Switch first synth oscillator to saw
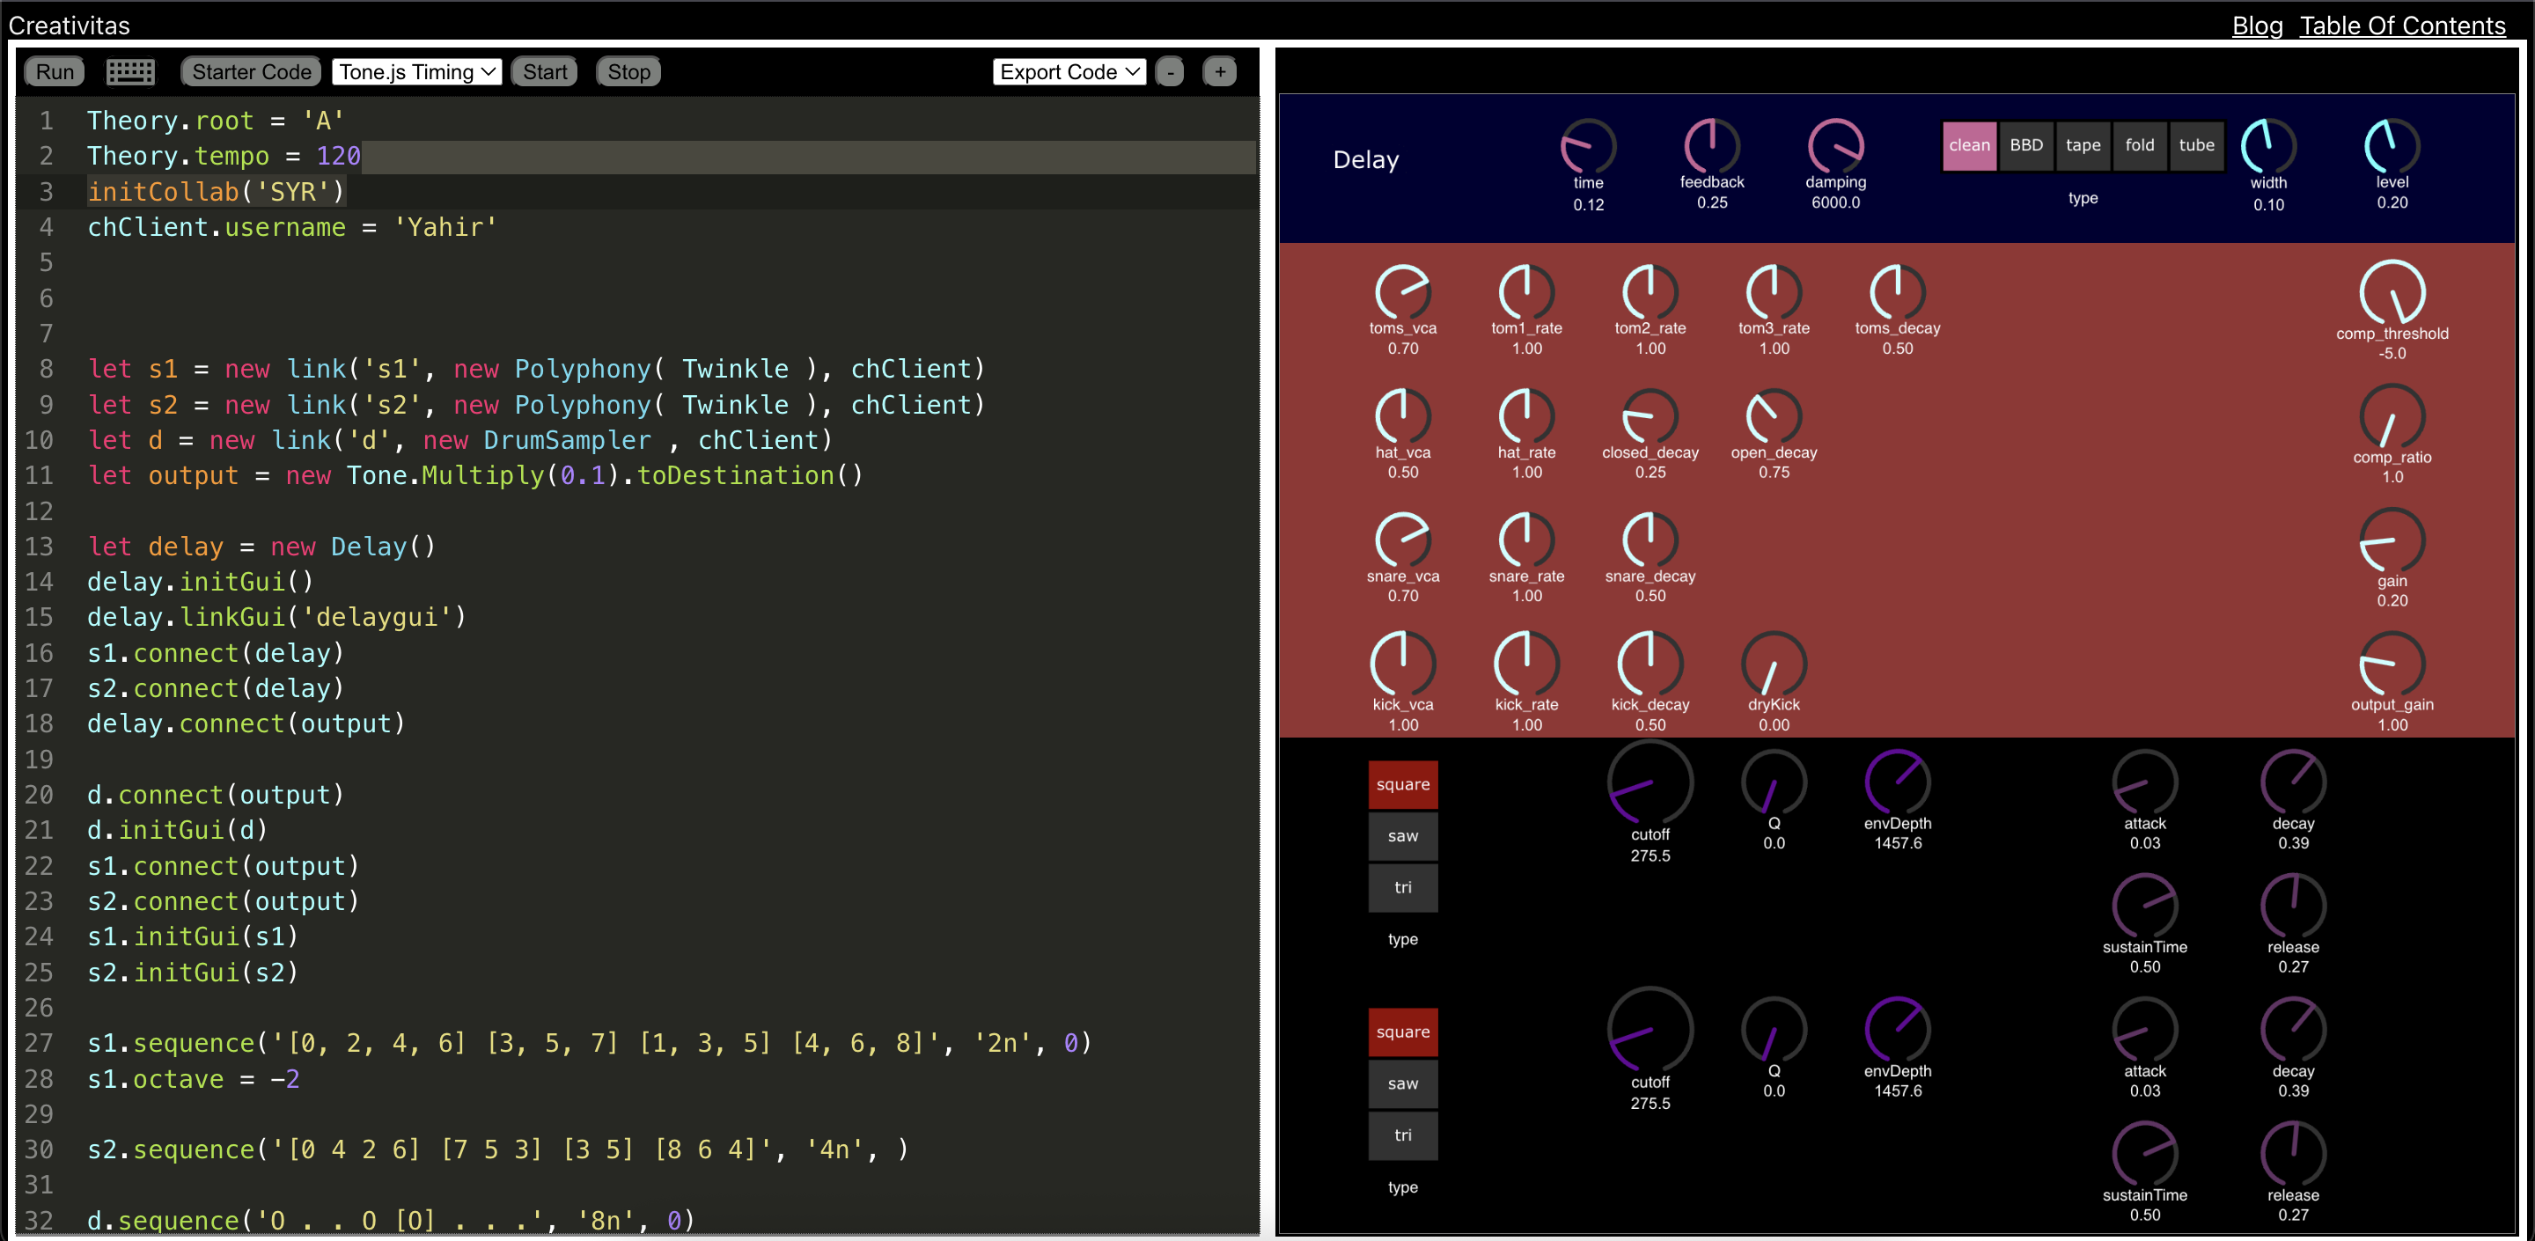The image size is (2535, 1241). (x=1402, y=835)
